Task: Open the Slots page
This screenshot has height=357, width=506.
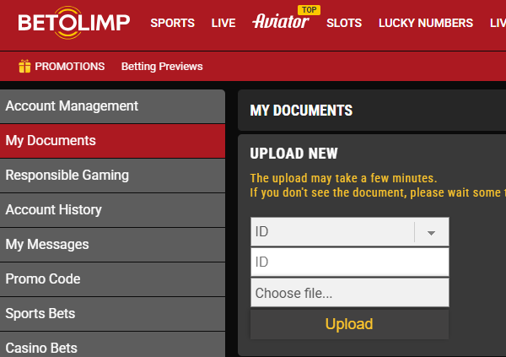Action: coord(344,23)
